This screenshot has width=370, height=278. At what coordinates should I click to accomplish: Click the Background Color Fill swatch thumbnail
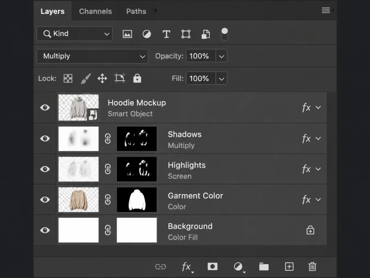click(78, 230)
